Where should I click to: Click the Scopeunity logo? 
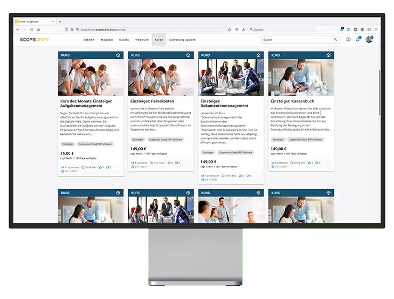pos(35,40)
